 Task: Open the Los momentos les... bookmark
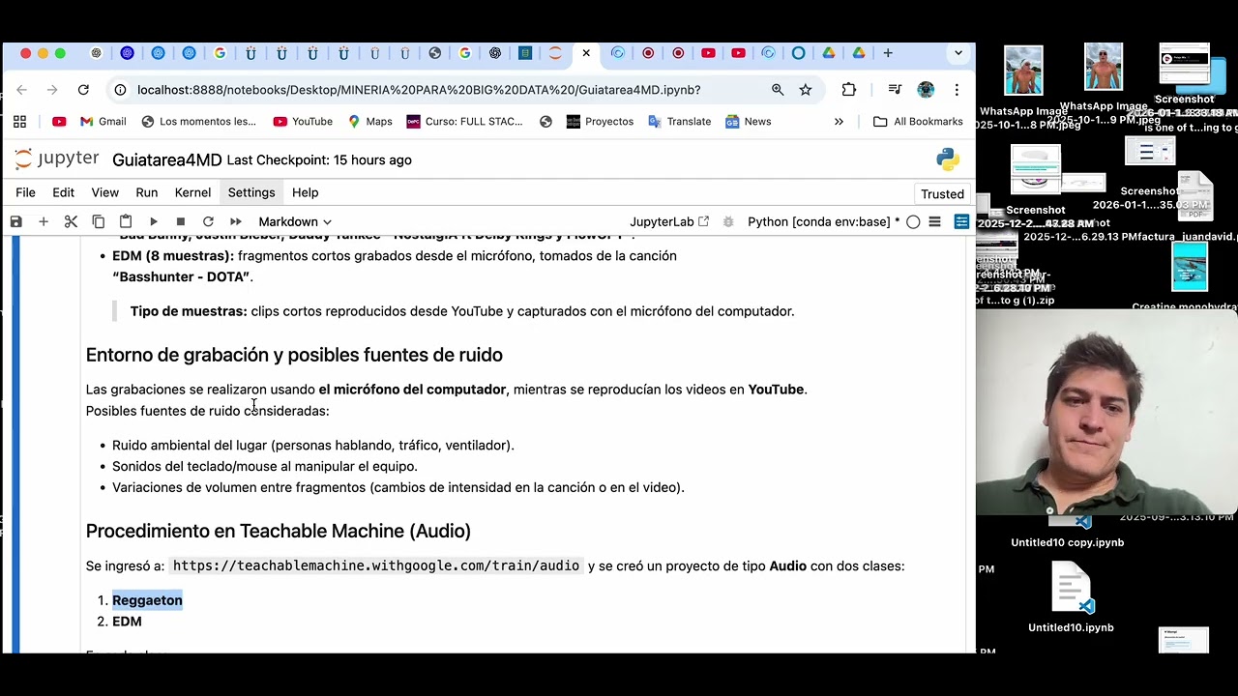tap(198, 122)
